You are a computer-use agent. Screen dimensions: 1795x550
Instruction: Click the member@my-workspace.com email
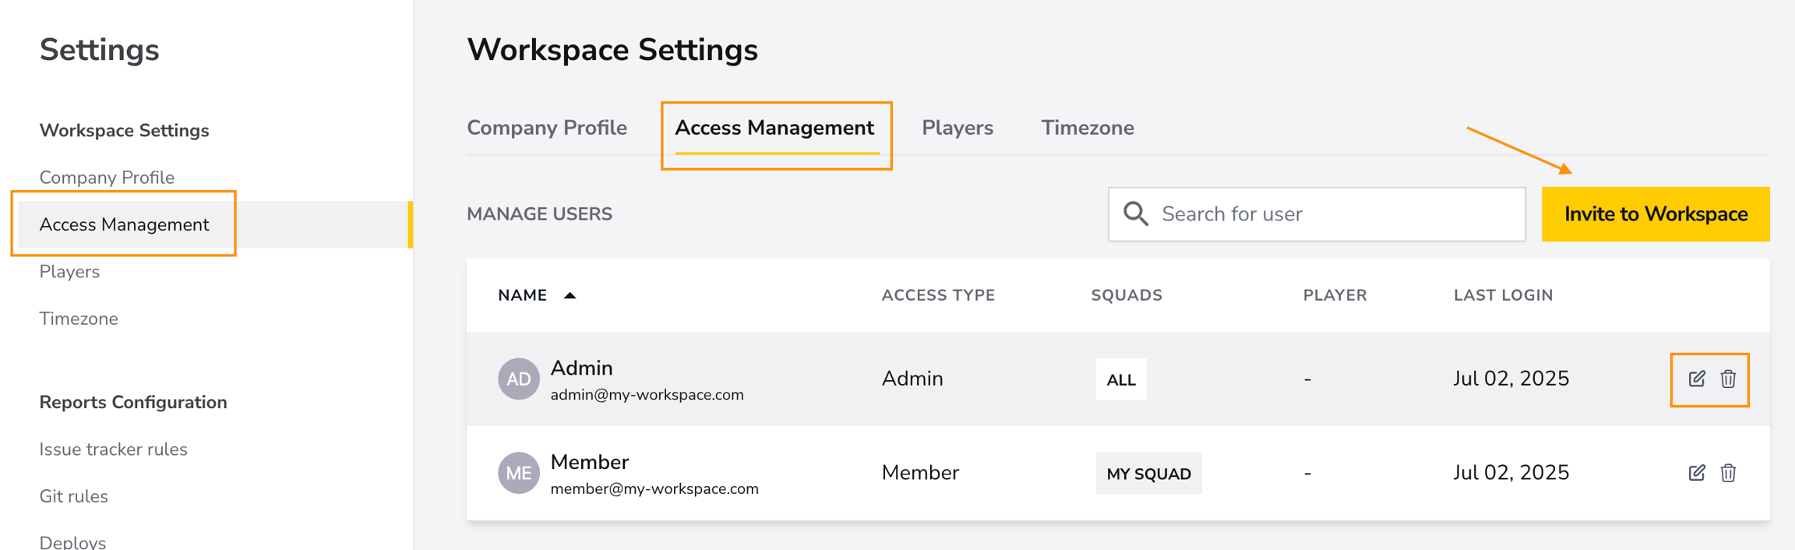(654, 489)
